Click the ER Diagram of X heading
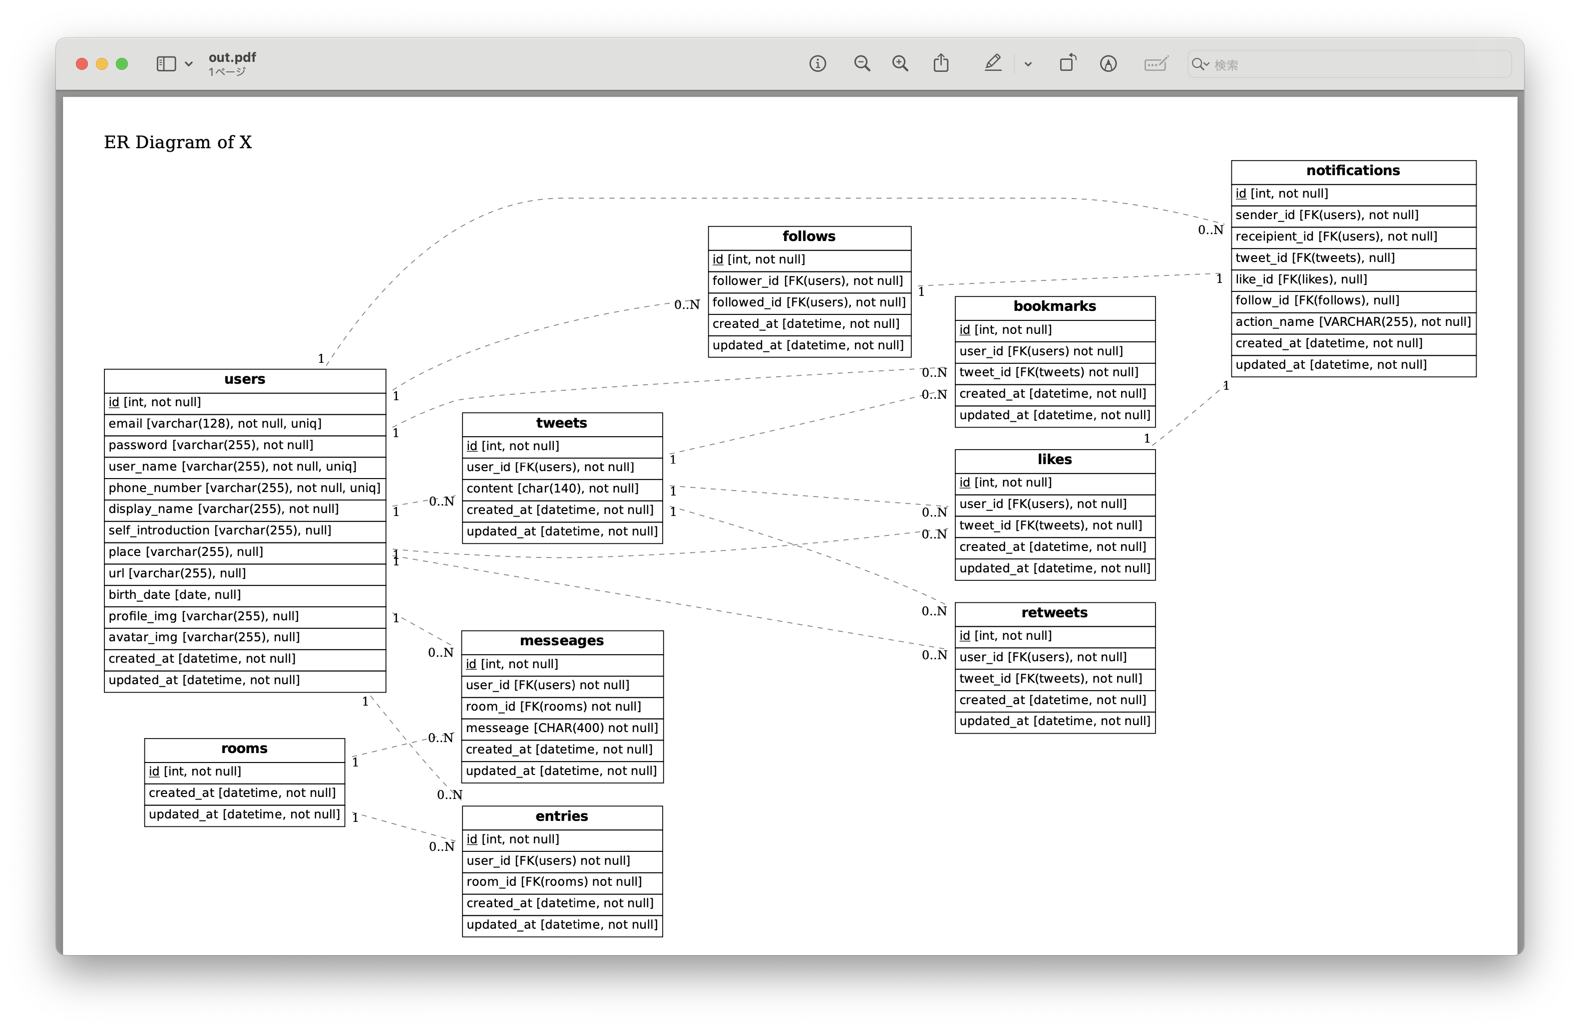The image size is (1580, 1029). [178, 143]
